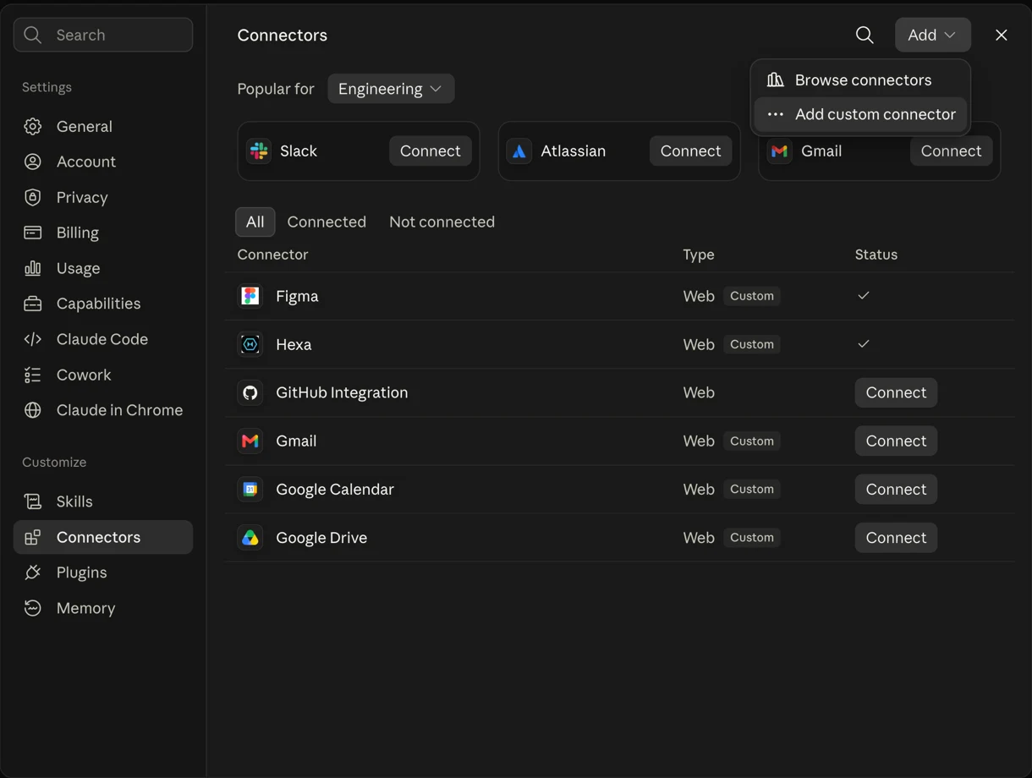Go to Capabilities settings
This screenshot has height=778, width=1032.
click(x=103, y=304)
